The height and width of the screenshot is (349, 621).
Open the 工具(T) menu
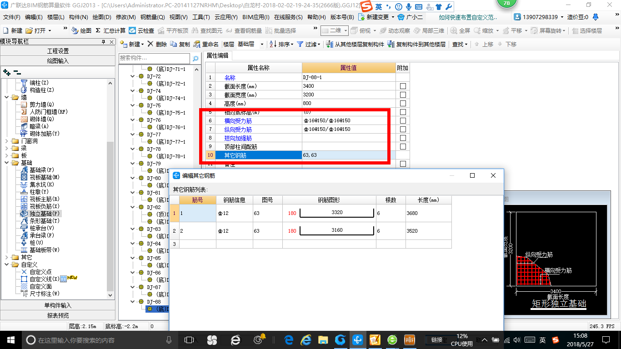tap(201, 17)
